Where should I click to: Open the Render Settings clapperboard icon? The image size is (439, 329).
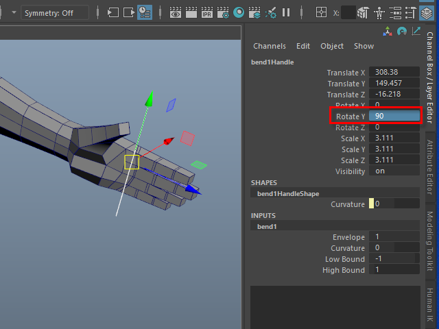(x=222, y=12)
